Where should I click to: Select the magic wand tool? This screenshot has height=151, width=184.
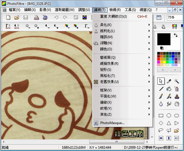click(x=177, y=81)
